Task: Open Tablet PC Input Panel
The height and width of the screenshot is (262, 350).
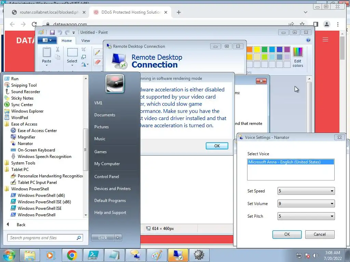Action: 37,182
